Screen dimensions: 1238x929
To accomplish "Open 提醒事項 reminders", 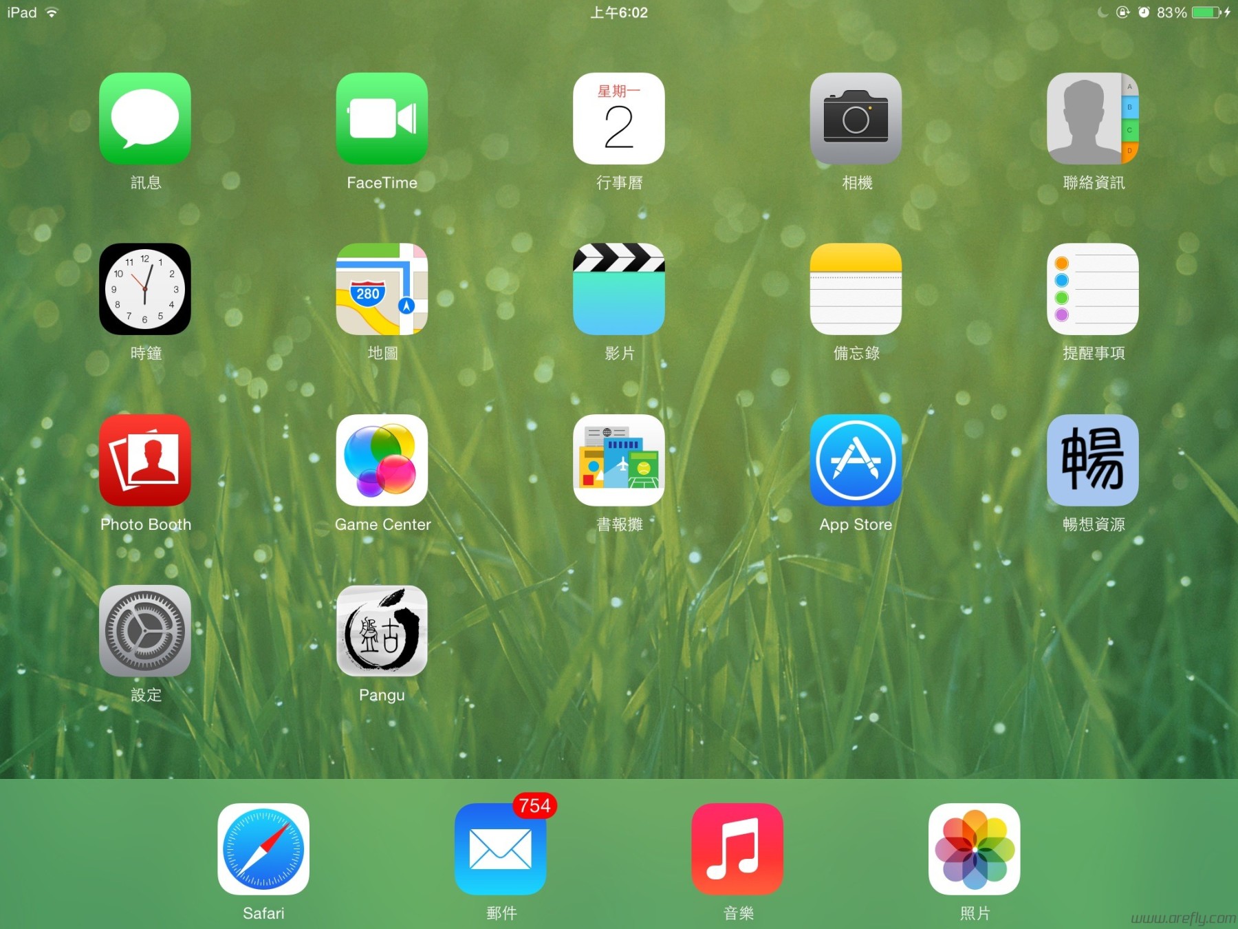I will point(1092,290).
